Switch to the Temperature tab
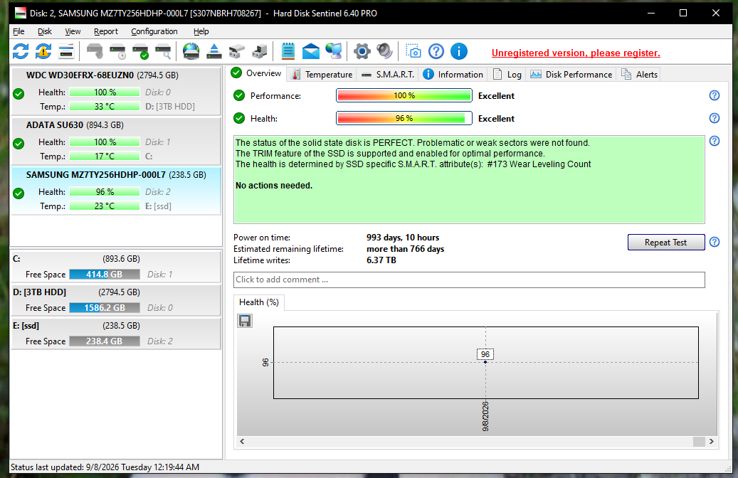Image resolution: width=738 pixels, height=478 pixels. pyautogui.click(x=322, y=75)
